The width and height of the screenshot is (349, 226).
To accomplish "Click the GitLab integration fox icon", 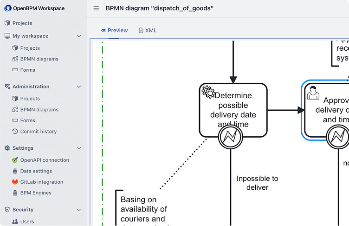I will click(x=15, y=182).
